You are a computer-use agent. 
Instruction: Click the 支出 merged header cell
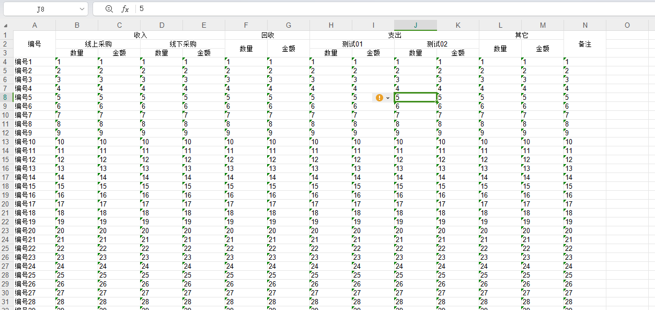[395, 35]
